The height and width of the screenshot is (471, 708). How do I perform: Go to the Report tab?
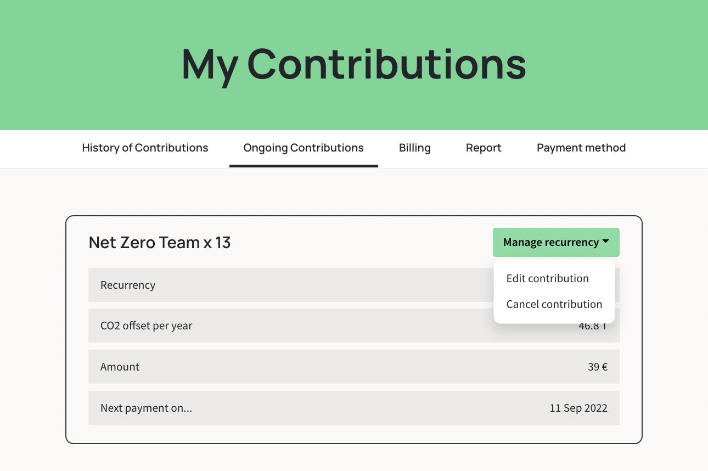tap(484, 148)
